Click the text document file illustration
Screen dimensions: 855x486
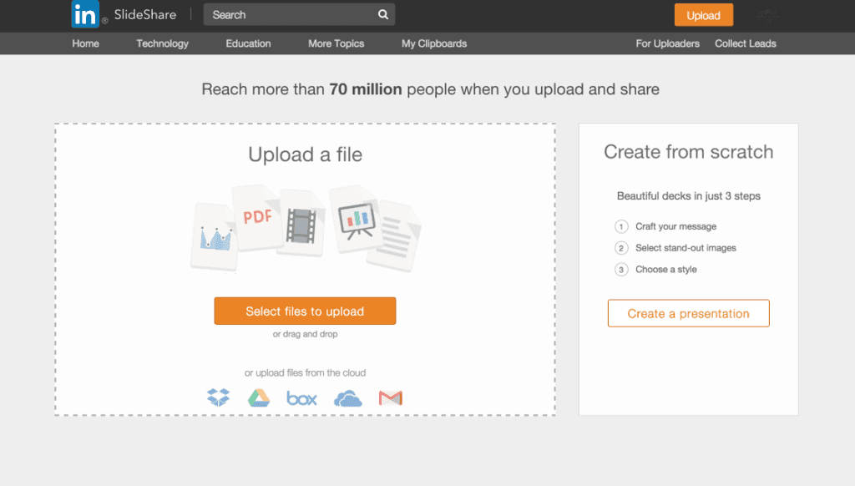tap(396, 236)
